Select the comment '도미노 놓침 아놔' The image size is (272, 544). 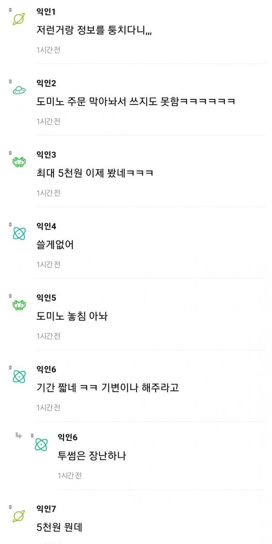click(x=72, y=317)
